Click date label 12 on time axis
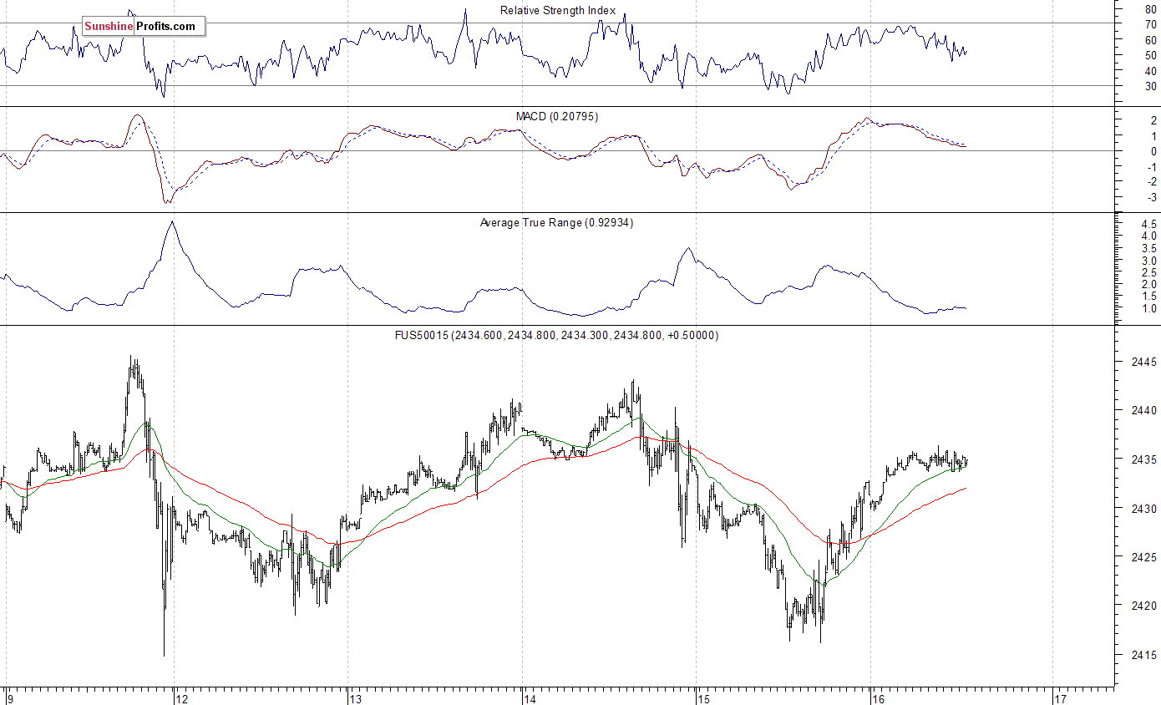The width and height of the screenshot is (1161, 705). tap(180, 698)
